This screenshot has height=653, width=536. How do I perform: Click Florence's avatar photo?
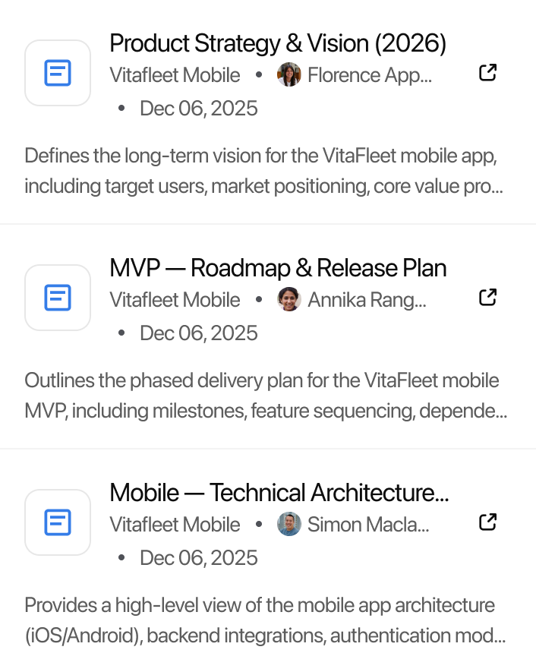coord(289,75)
